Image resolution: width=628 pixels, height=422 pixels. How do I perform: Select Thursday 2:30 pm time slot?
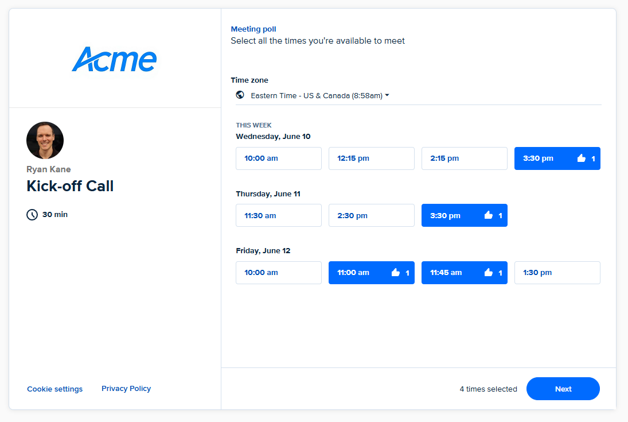pos(372,215)
